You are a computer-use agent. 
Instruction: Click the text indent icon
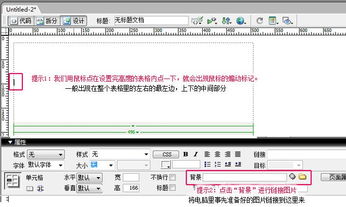click(x=238, y=165)
